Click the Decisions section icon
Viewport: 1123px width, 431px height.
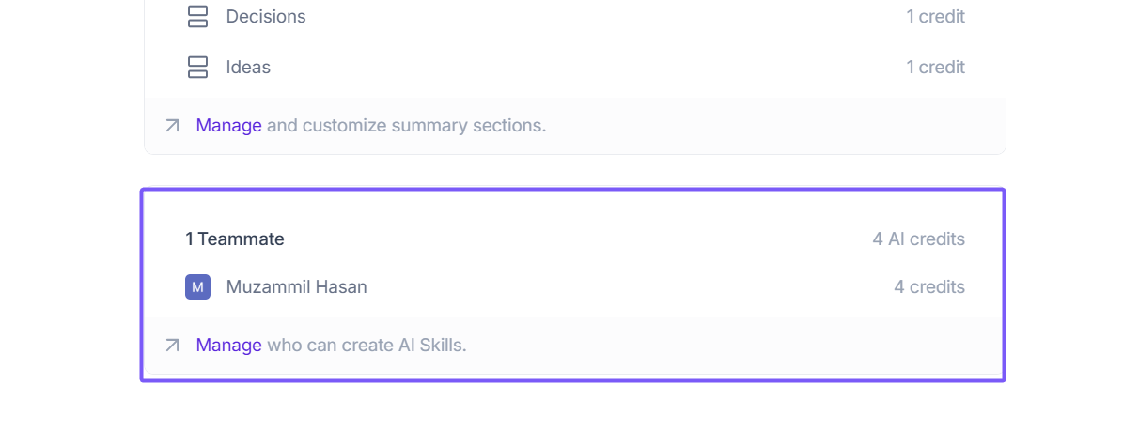197,17
